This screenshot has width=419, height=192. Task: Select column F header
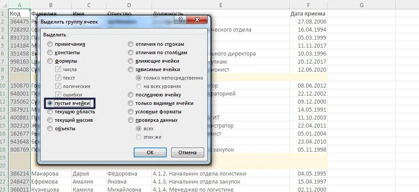tap(308, 5)
